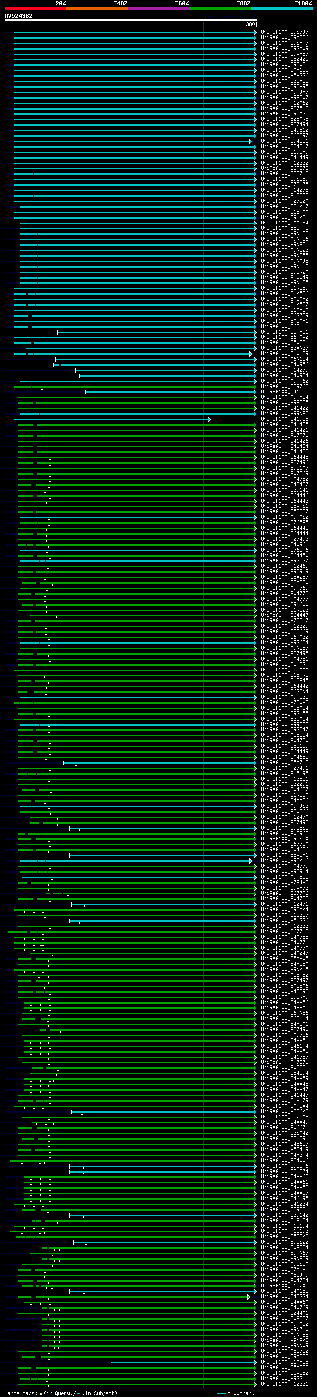Click hit label UniRef100_P27518

(x=284, y=108)
